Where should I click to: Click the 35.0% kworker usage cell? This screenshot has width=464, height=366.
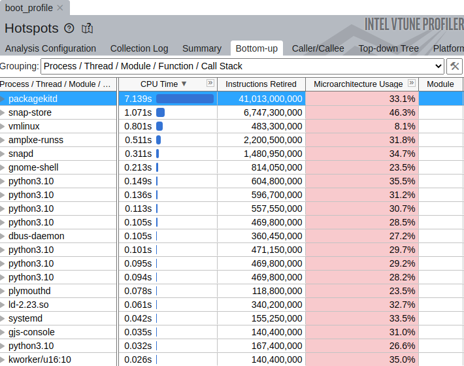coord(362,359)
